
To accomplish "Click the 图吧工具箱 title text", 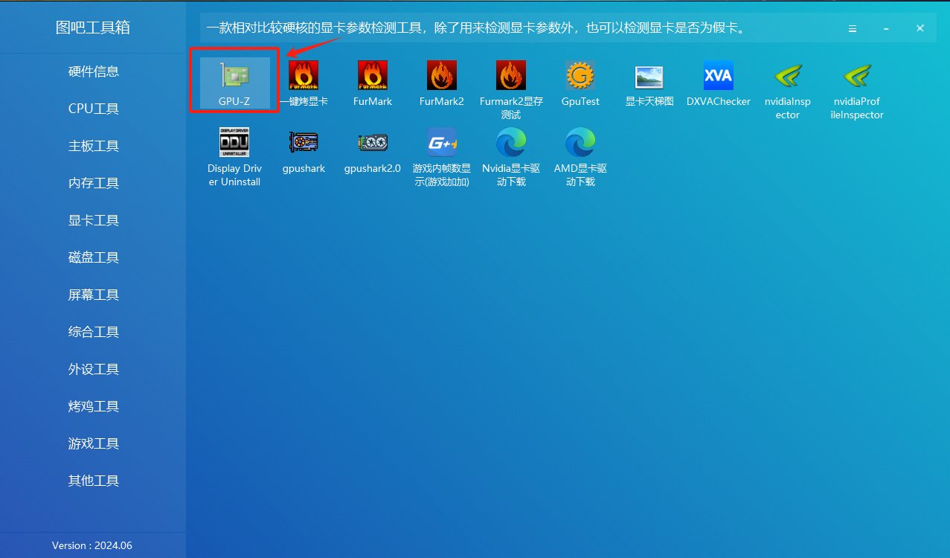I will point(93,28).
